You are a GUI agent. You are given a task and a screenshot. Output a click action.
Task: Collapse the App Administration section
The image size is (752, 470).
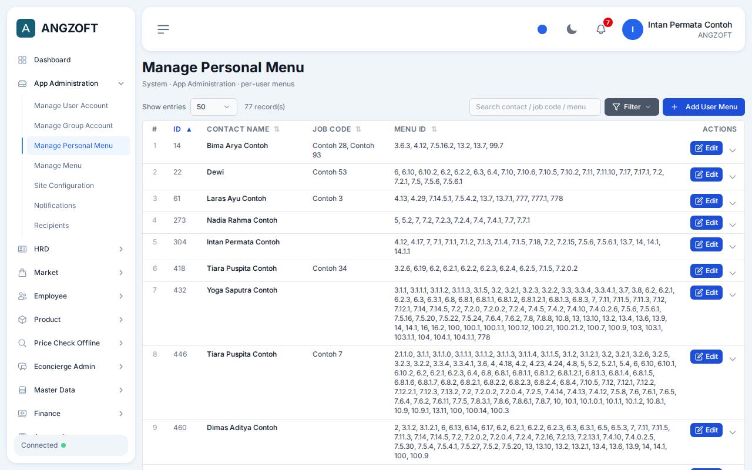71,83
